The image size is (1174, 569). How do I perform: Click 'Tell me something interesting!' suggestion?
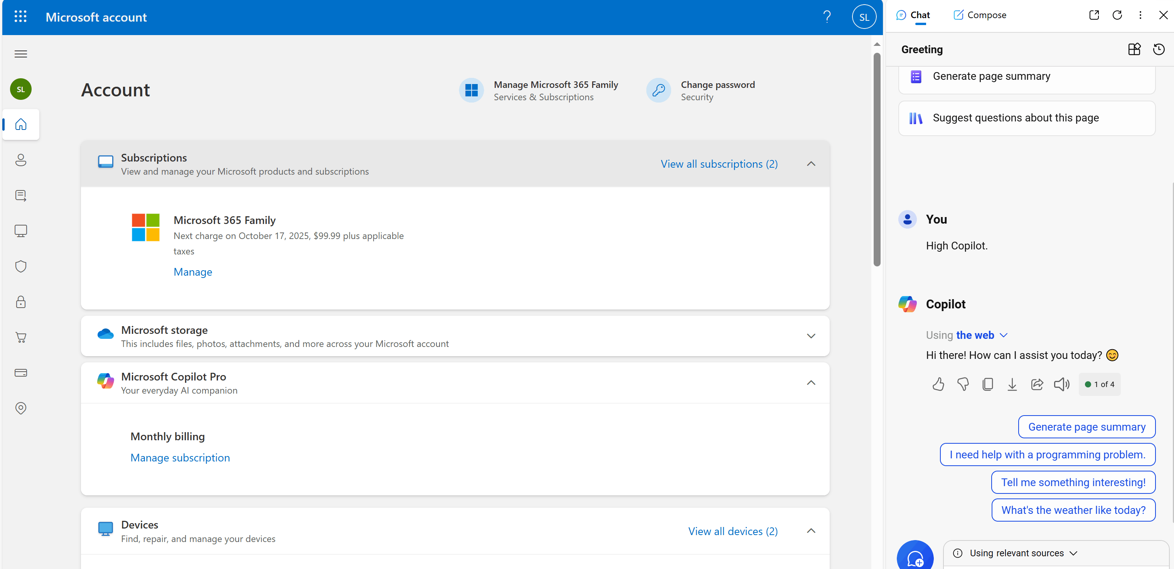click(x=1073, y=482)
